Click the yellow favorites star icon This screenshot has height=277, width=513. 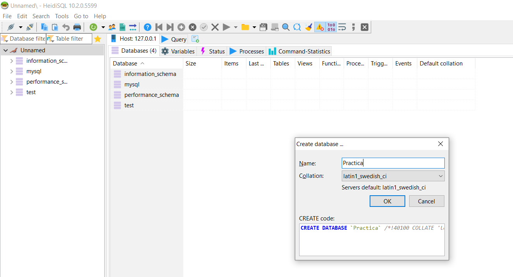98,39
